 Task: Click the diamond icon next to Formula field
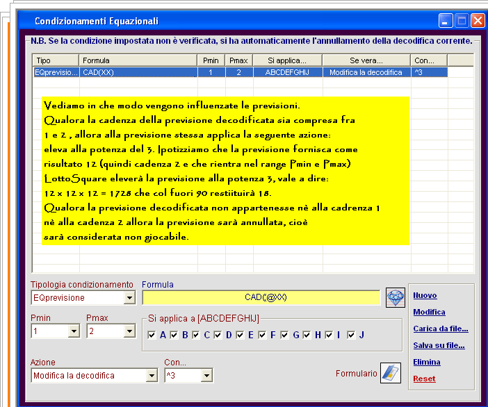396,297
